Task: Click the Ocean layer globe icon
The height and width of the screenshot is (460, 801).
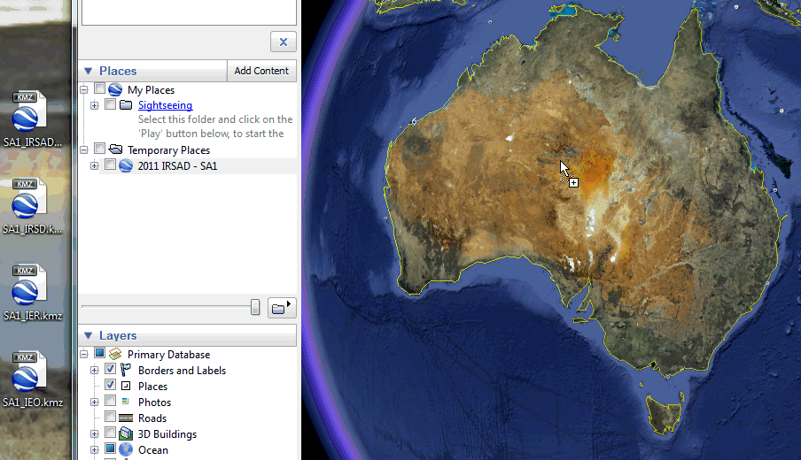Action: pos(125,449)
